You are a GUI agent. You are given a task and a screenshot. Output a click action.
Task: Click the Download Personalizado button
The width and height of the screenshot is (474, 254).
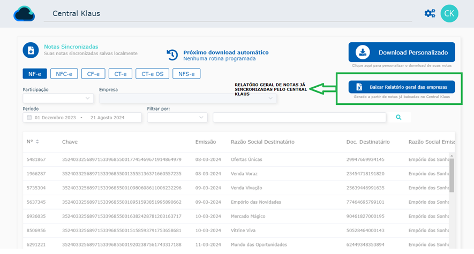402,52
